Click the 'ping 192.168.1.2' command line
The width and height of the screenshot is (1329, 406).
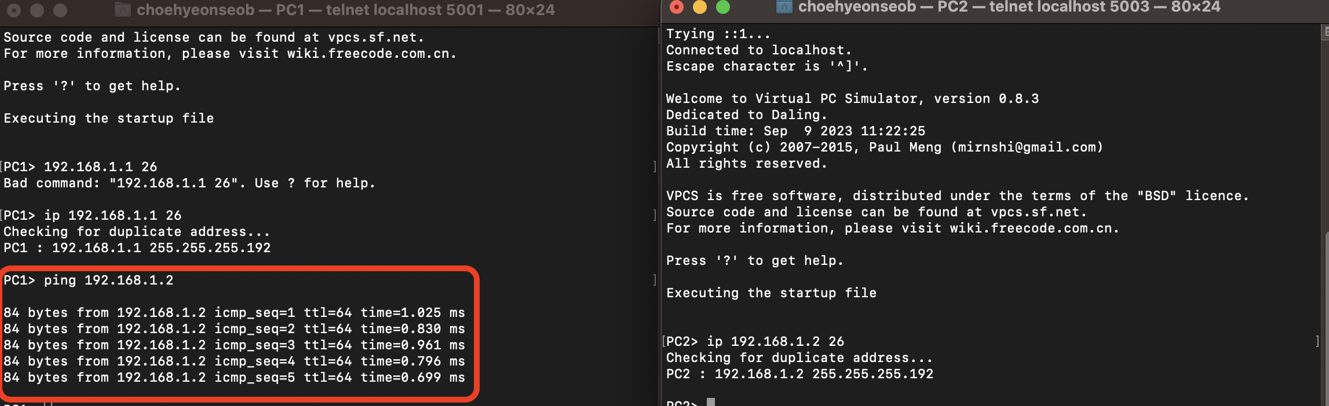tap(108, 280)
